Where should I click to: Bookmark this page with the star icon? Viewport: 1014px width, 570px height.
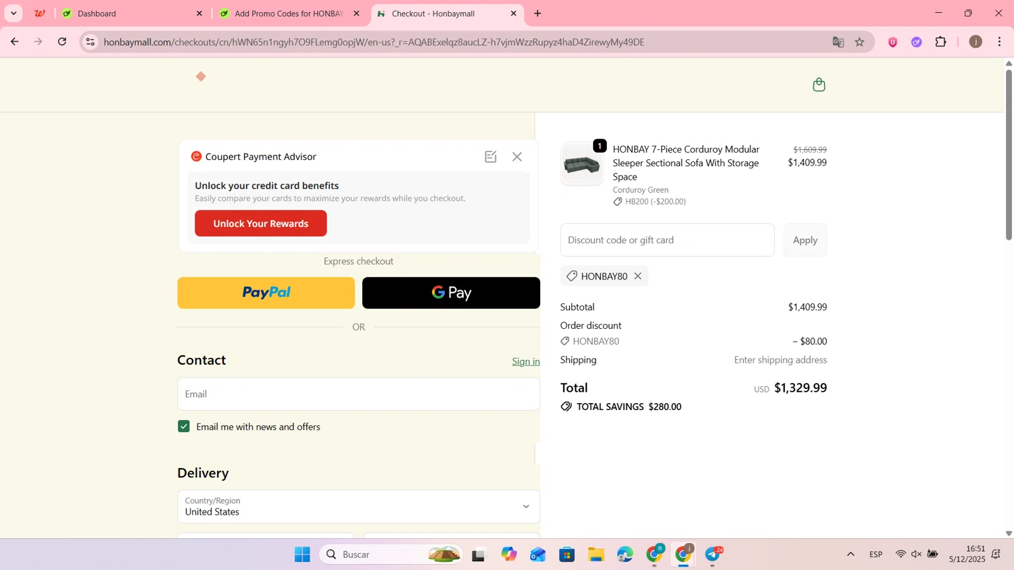pyautogui.click(x=860, y=42)
